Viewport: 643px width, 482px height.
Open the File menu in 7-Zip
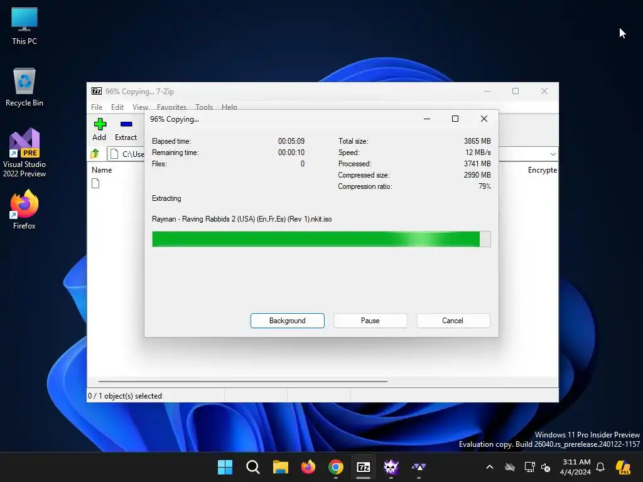(97, 107)
